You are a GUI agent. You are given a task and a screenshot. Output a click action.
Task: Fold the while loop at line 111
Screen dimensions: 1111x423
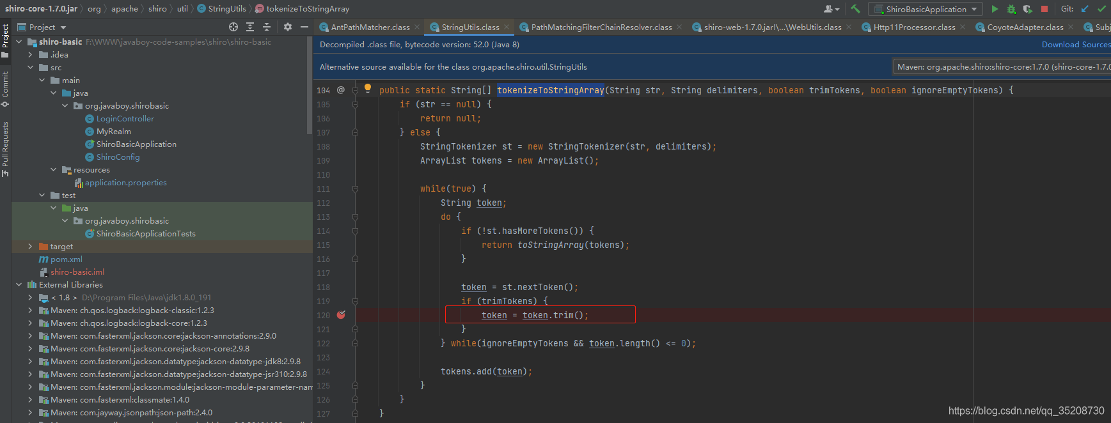[355, 188]
